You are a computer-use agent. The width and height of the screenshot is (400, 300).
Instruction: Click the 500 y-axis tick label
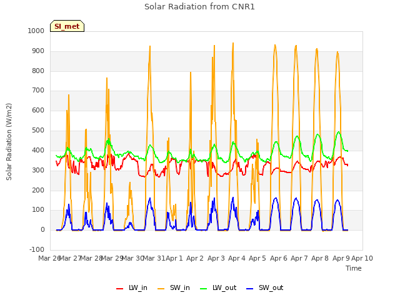click(x=38, y=131)
